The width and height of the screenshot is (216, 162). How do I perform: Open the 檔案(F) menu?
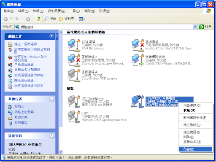click(x=9, y=11)
